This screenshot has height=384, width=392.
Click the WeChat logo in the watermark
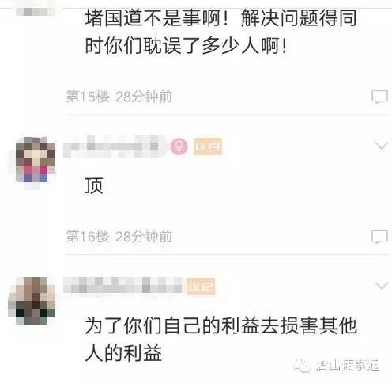pyautogui.click(x=302, y=366)
